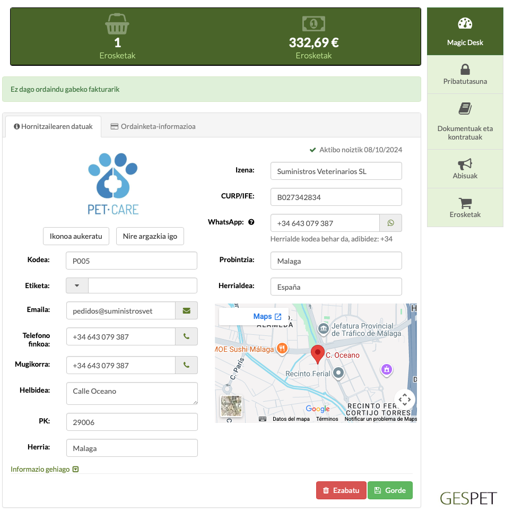This screenshot has width=505, height=511.
Task: Open map keyboard shortcuts icon
Action: (262, 419)
